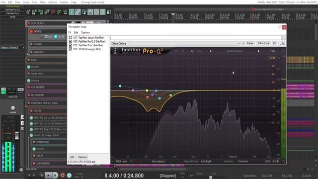Click the master track volume fader
This screenshot has height=179, width=318.
(17, 136)
